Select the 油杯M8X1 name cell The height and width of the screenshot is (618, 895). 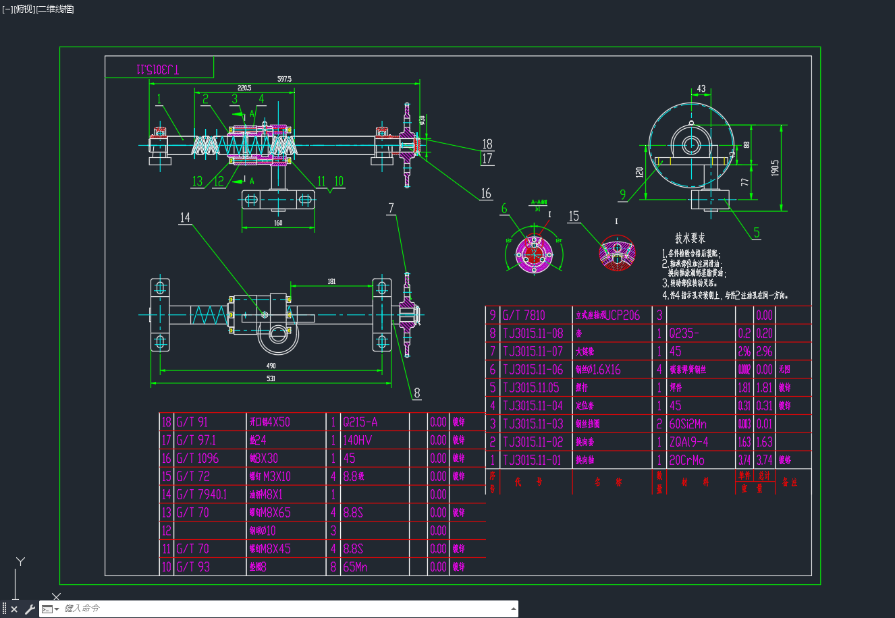[x=266, y=495]
